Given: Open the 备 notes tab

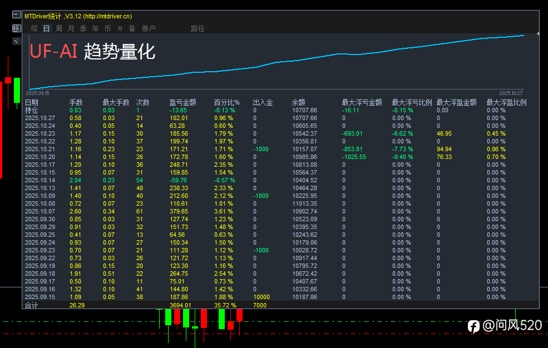Looking at the screenshot, I should pyautogui.click(x=132, y=28).
